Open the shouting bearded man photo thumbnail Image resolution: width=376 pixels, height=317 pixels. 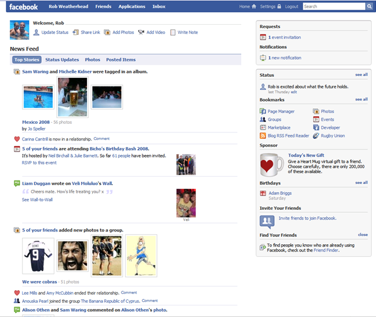(x=73, y=256)
